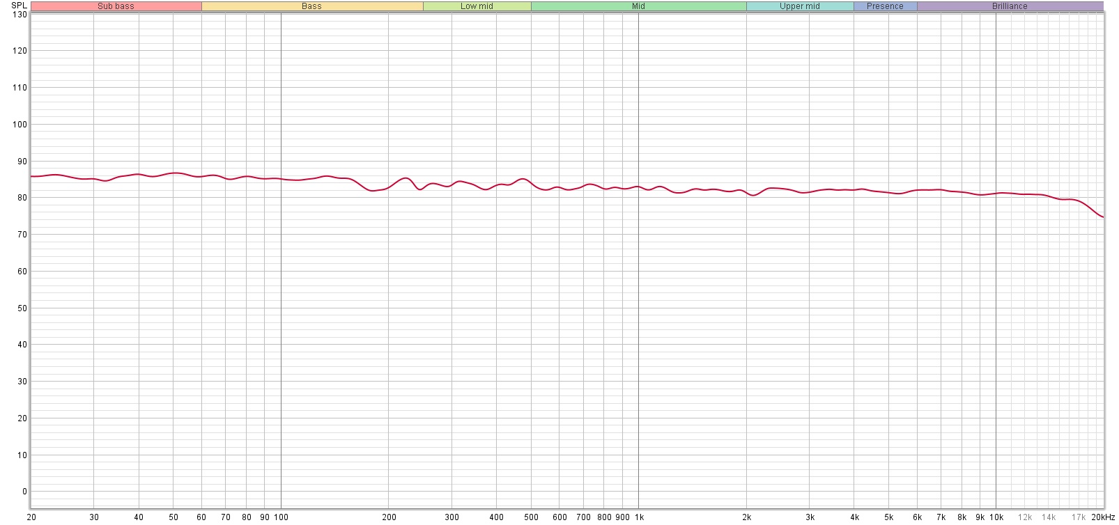Click the 80 Hz frequency axis label
Viewport: 1119px width, 525px height.
[247, 517]
